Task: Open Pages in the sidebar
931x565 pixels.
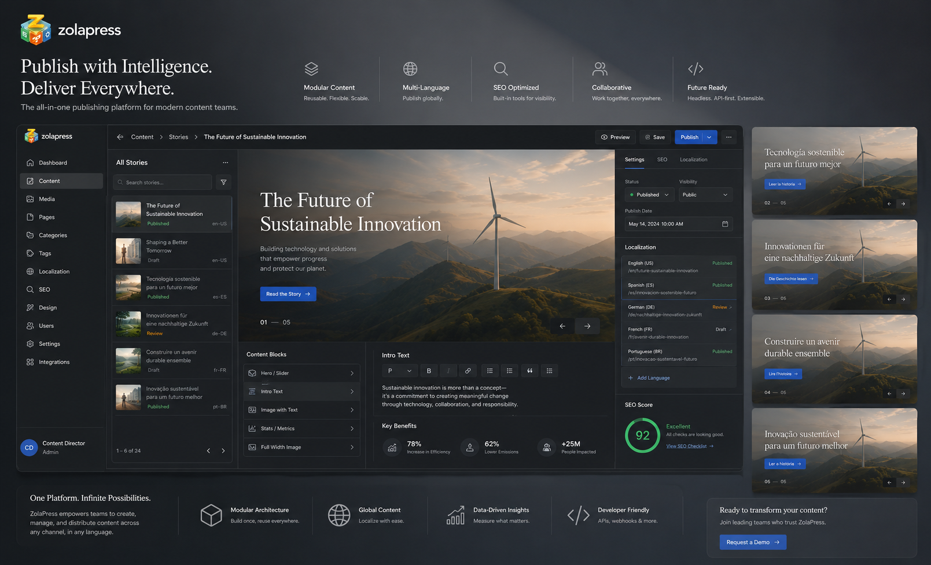Action: [61, 217]
